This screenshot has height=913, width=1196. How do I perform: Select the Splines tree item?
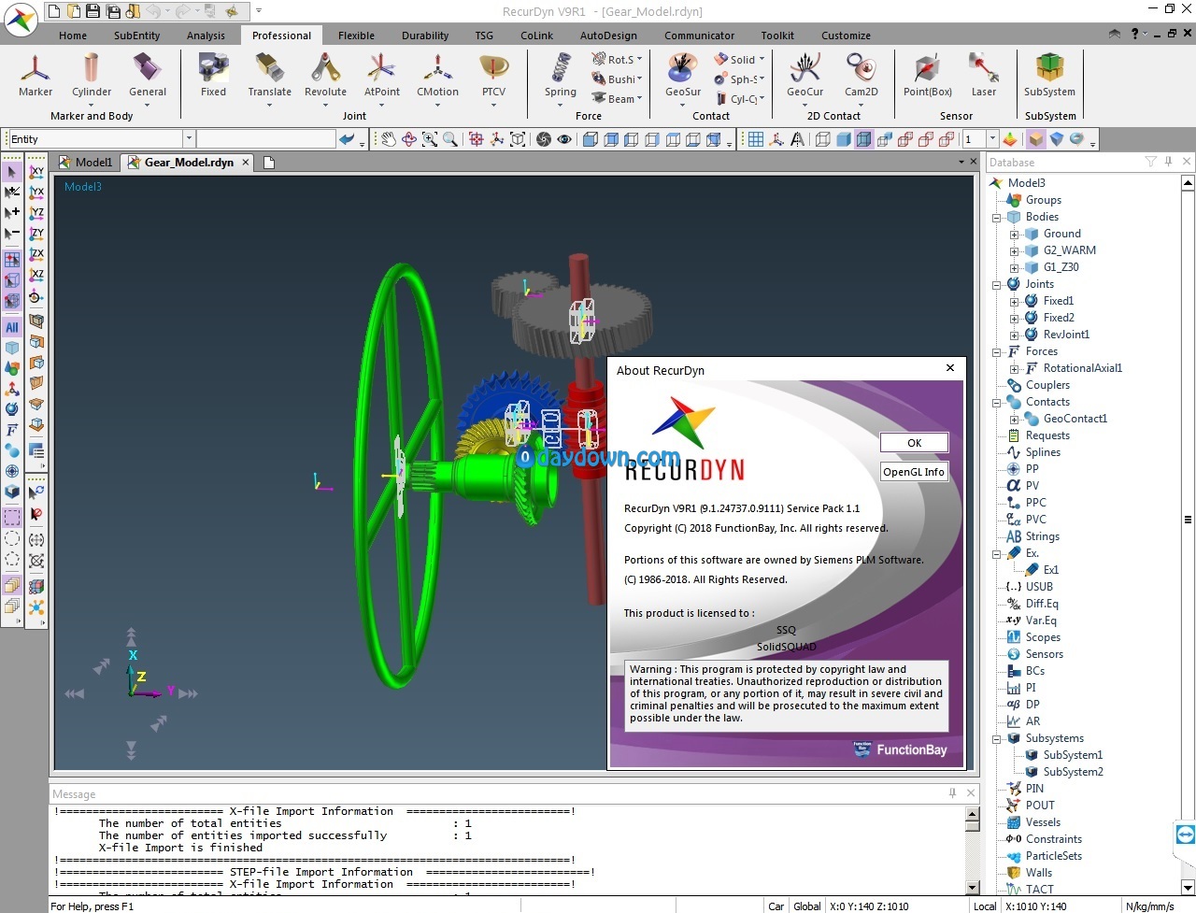(1043, 452)
